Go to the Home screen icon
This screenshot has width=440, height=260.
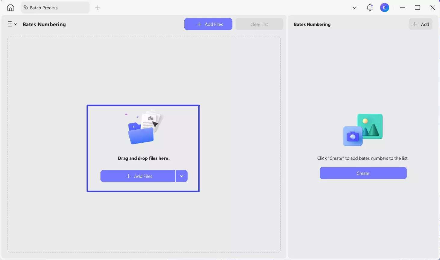point(11,8)
